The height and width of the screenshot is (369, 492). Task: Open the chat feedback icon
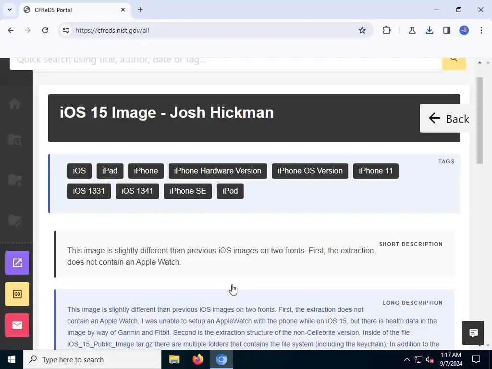473,333
